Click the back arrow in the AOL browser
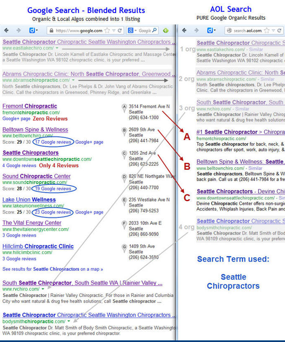Image resolution: width=285 pixels, height=342 pixels. (184, 31)
